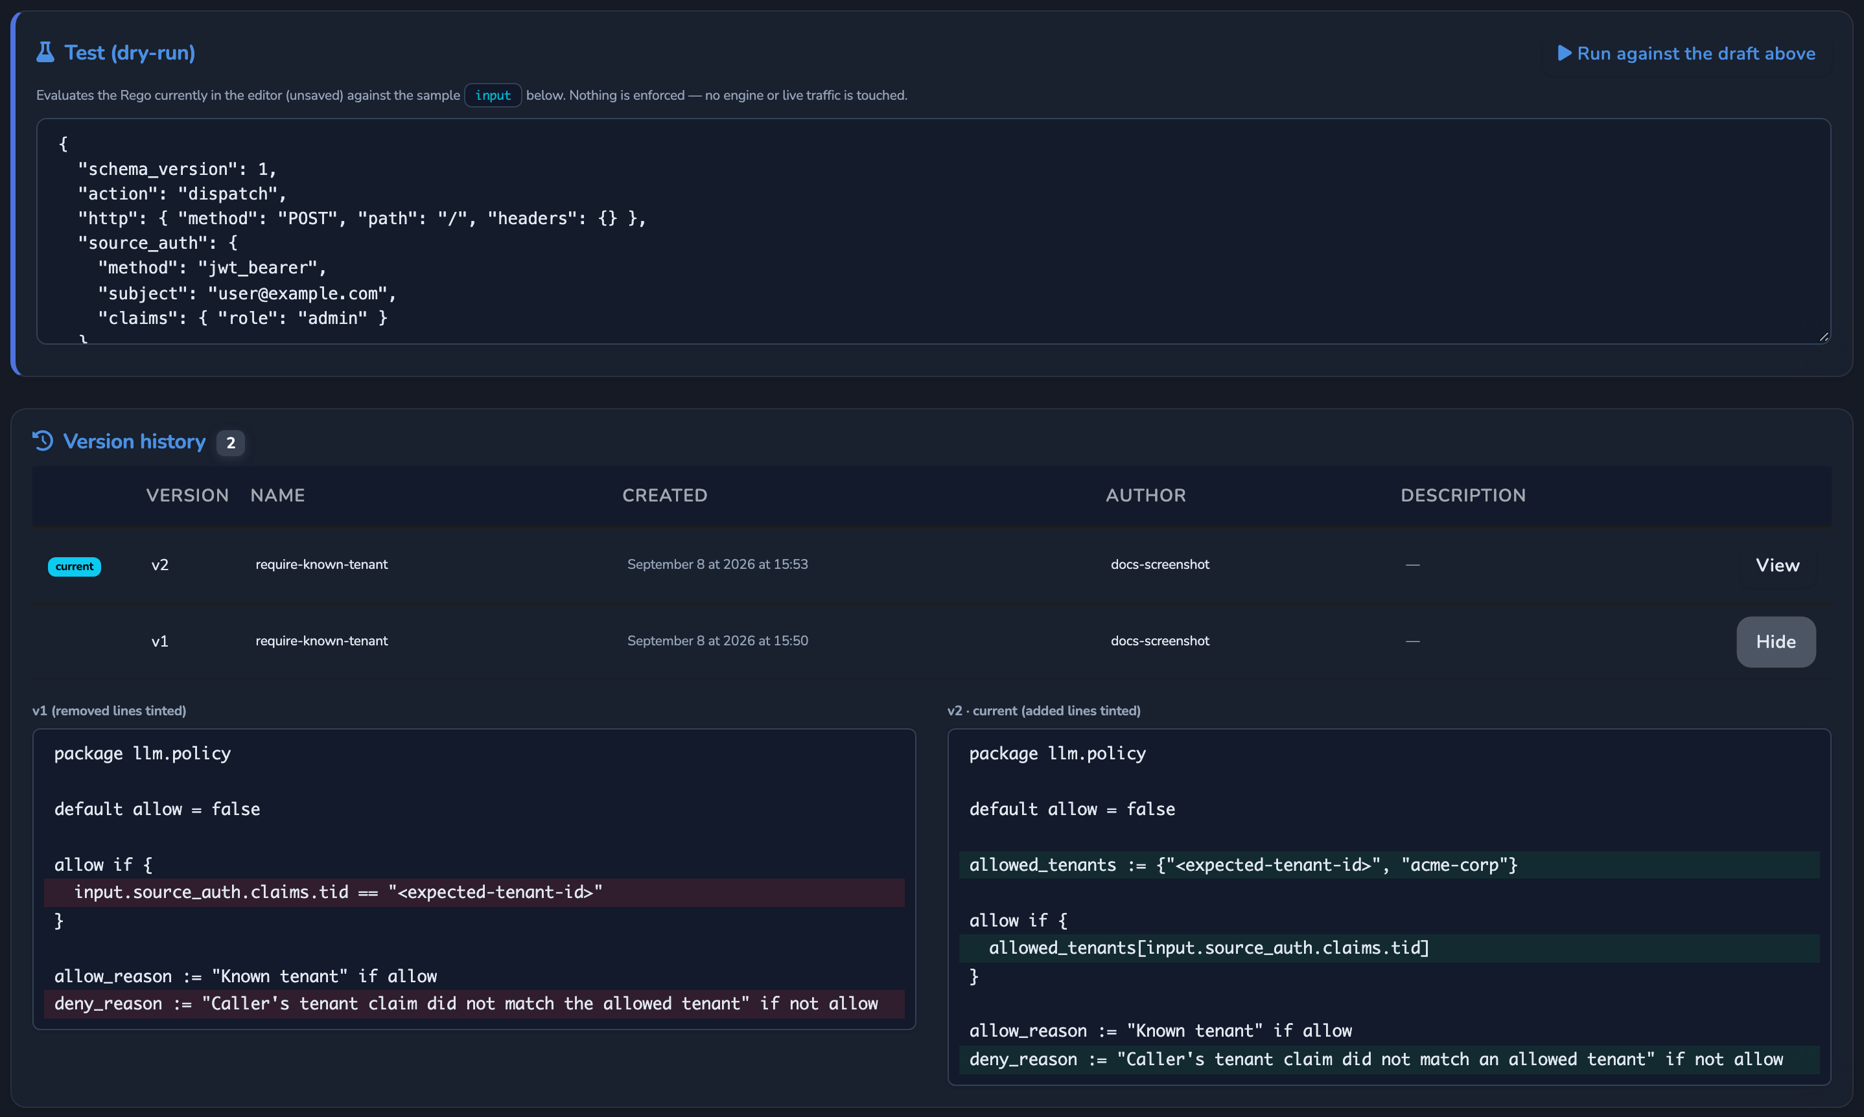Click 'September 8 at 2026 at 15:50' date
Screen dimensions: 1864x1117
717,641
